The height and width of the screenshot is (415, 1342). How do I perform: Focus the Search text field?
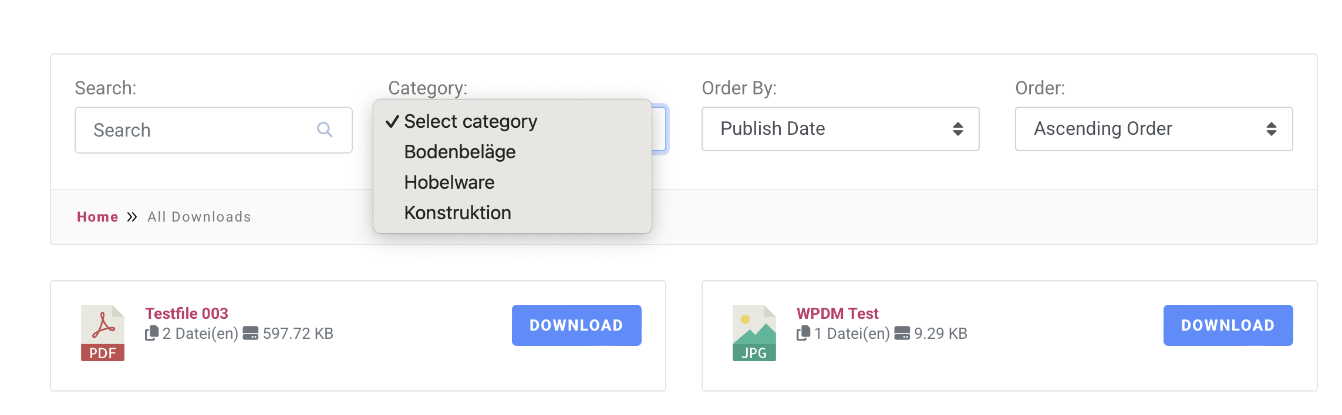point(214,130)
